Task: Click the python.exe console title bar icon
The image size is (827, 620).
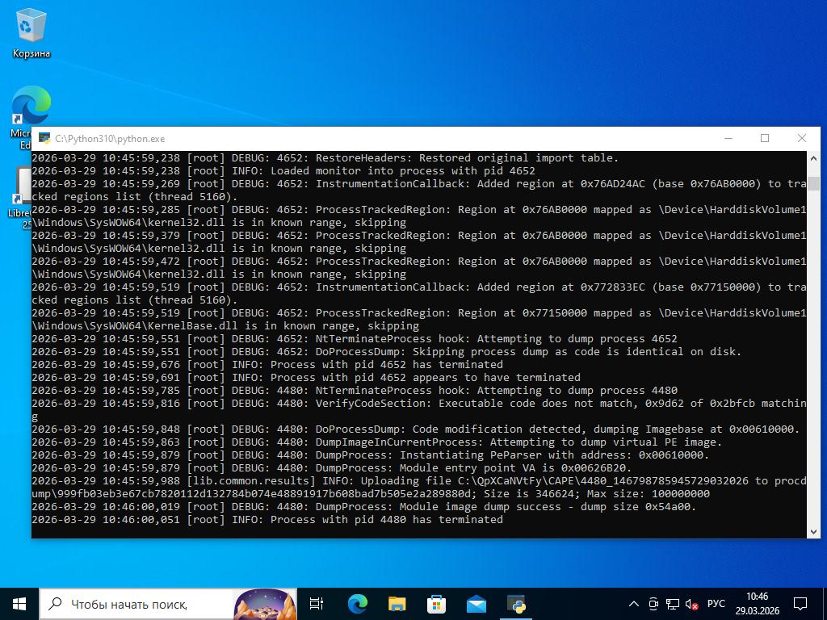Action: [43, 138]
